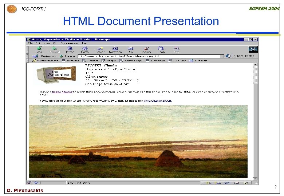Screen dimensions: 284x196
Task: Click the vertical scrollbar up arrow
Action: coord(255,65)
